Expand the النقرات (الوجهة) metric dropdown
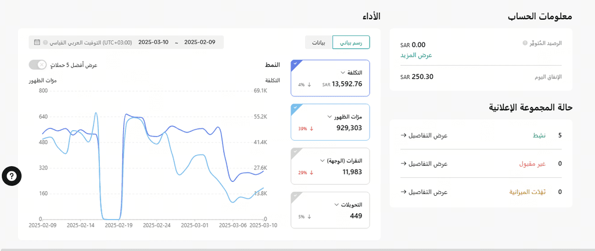 pos(322,160)
